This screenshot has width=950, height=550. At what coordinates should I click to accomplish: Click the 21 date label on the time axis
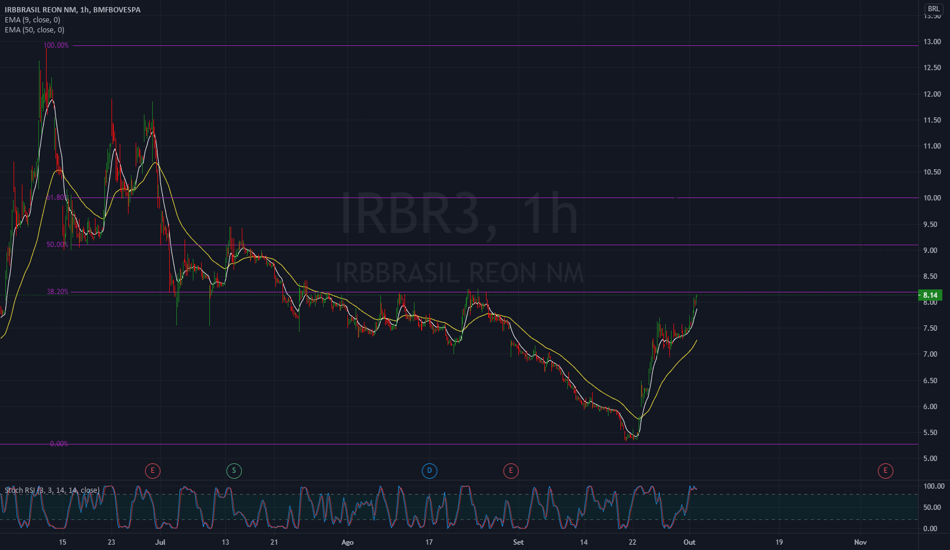coord(274,542)
